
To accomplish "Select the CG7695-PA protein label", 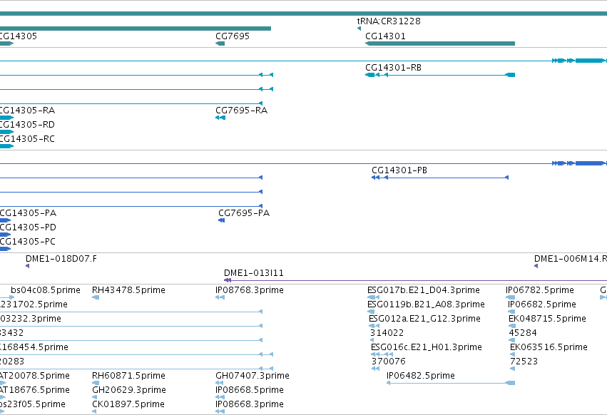I will point(244,213).
